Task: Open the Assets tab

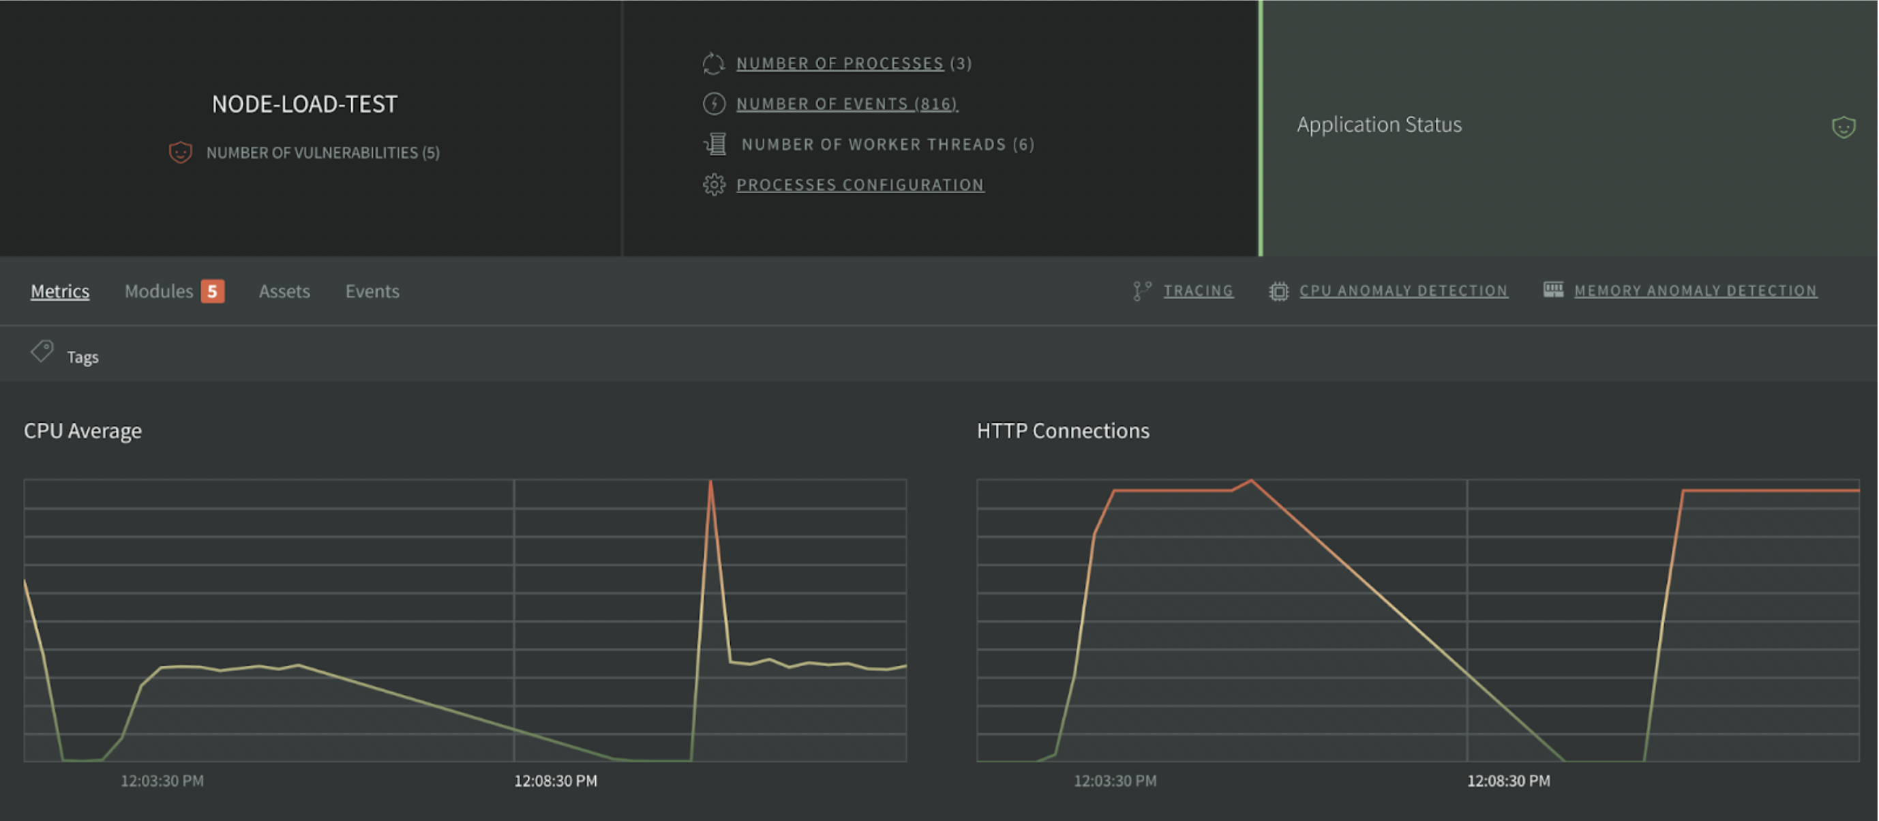Action: coord(284,291)
